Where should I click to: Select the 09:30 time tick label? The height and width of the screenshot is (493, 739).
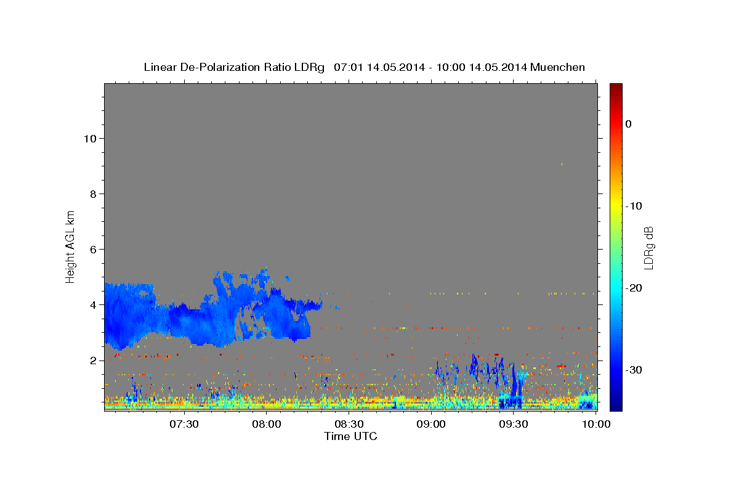coord(514,425)
